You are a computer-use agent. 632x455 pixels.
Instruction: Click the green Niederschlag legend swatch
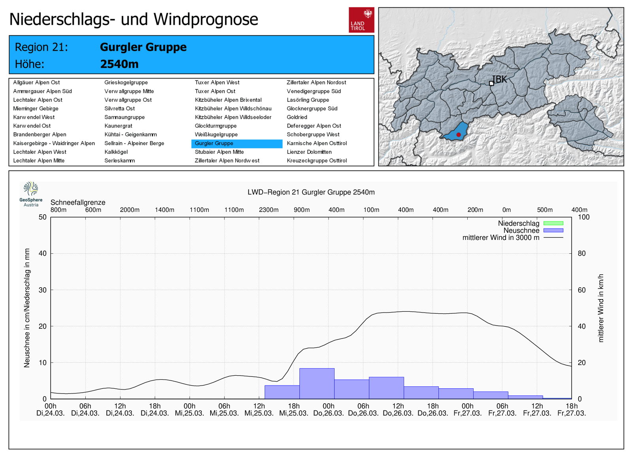point(553,223)
